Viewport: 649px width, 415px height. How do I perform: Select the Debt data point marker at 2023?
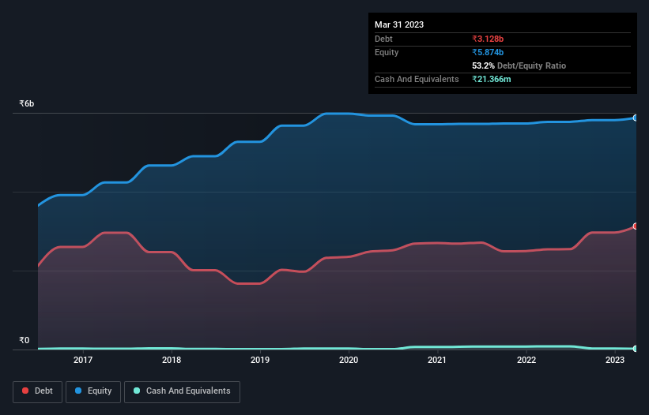pyautogui.click(x=636, y=226)
